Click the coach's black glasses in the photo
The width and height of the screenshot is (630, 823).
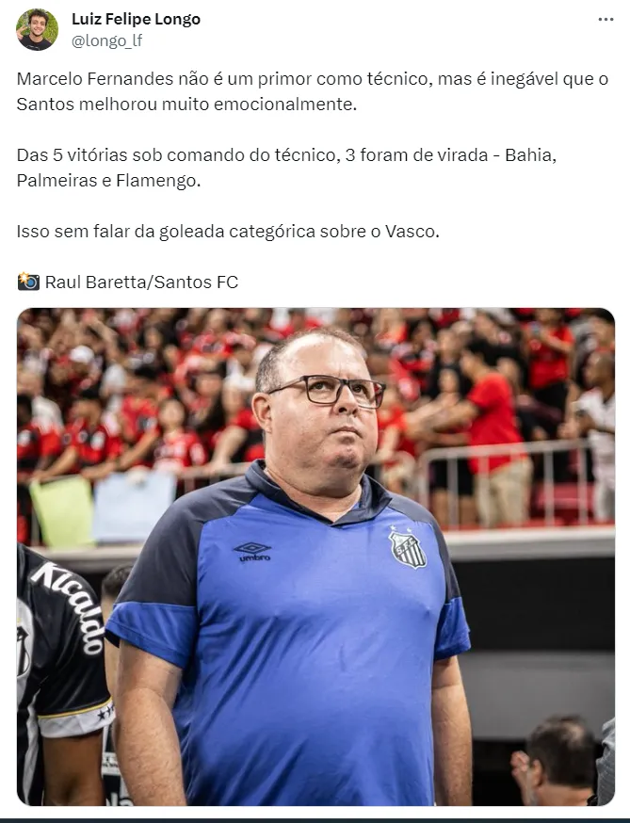click(x=328, y=391)
